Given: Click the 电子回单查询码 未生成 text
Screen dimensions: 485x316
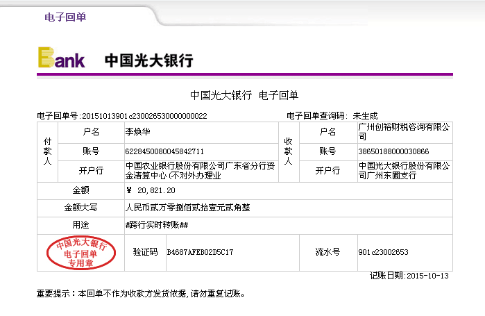Looking at the screenshot, I should (332, 116).
